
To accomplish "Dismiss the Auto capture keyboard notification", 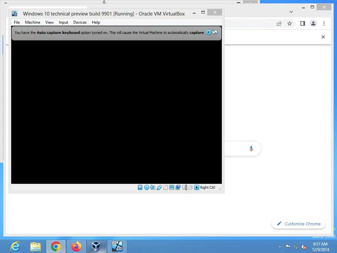I will click(x=208, y=32).
